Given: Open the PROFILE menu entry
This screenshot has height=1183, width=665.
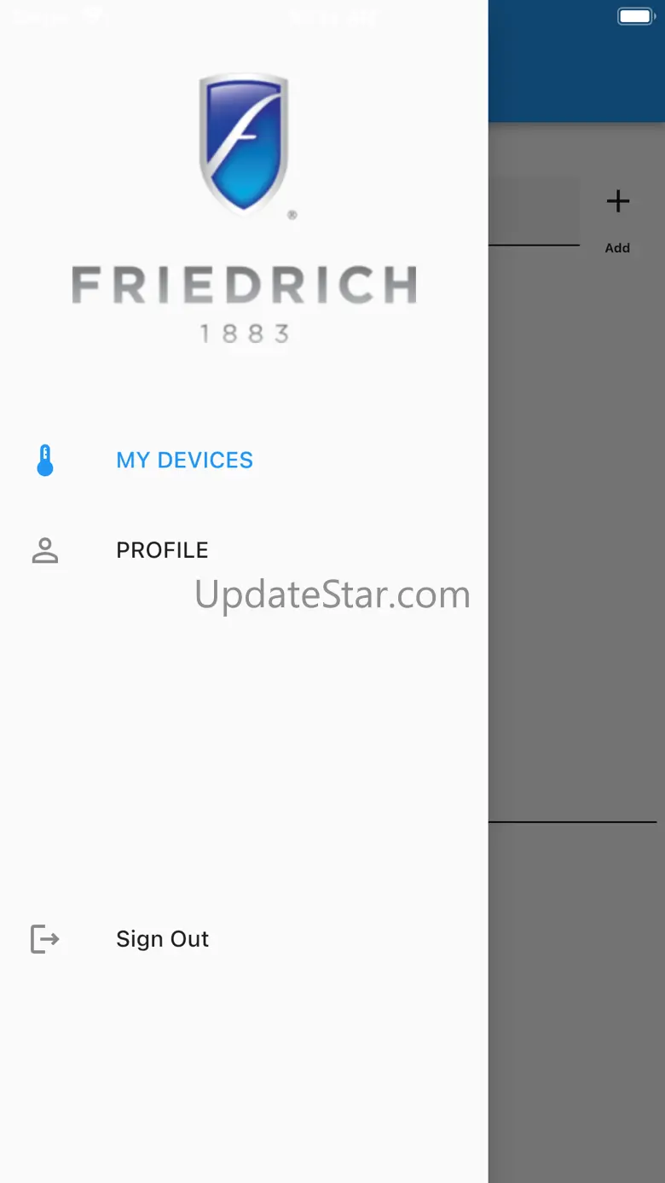Looking at the screenshot, I should pos(162,550).
